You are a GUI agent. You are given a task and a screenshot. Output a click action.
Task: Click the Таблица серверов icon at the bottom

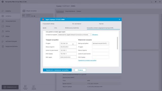pos(34,87)
